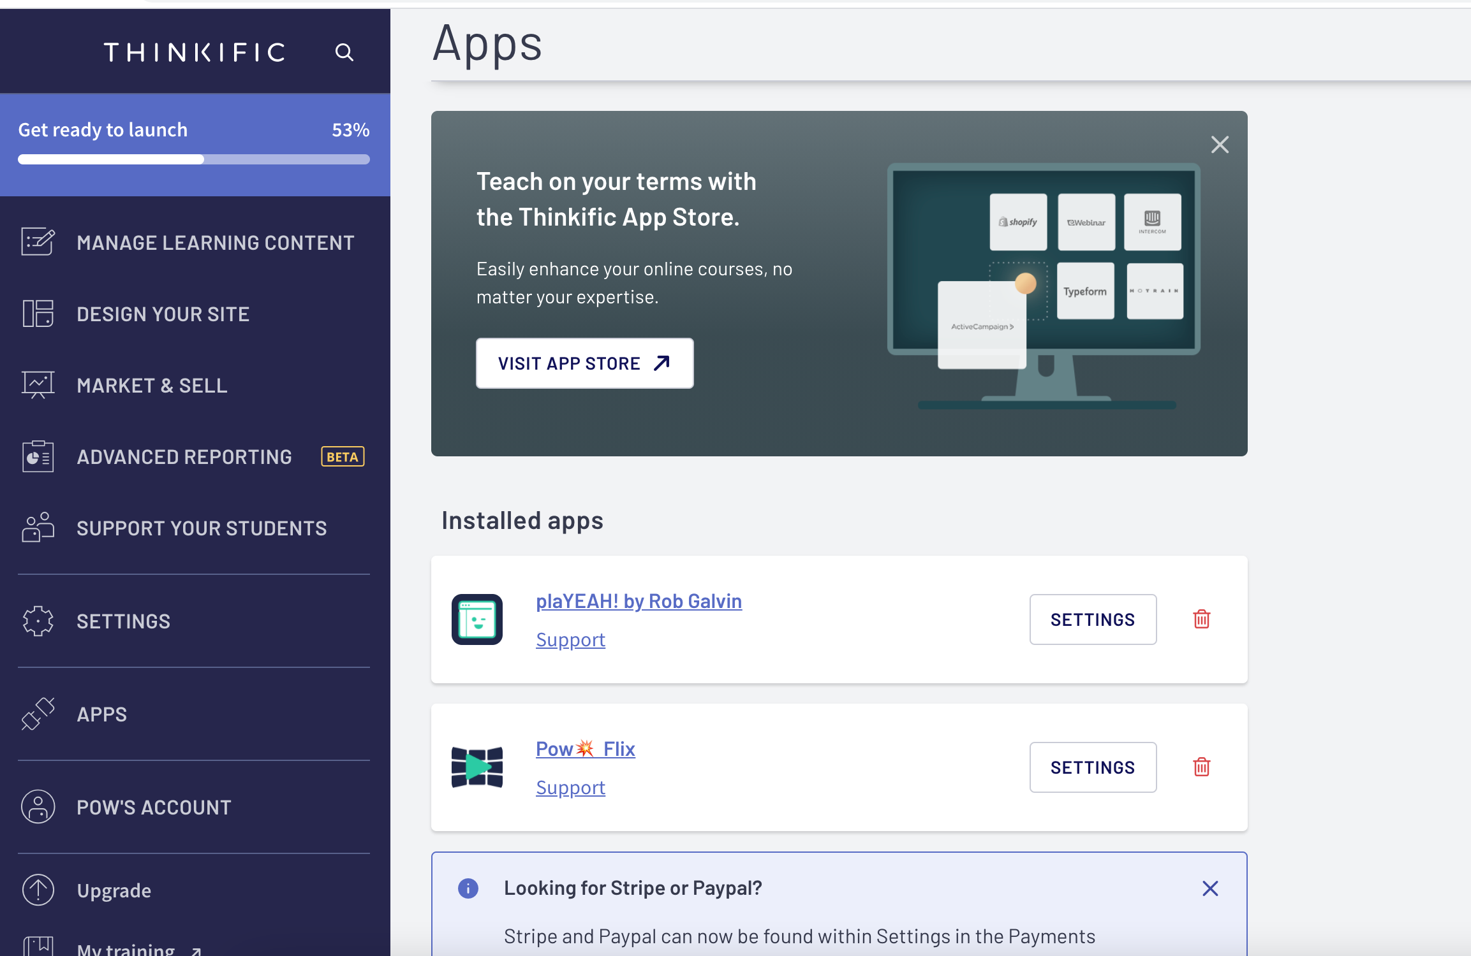Click the 53% launch progress value
The height and width of the screenshot is (956, 1471).
click(350, 130)
